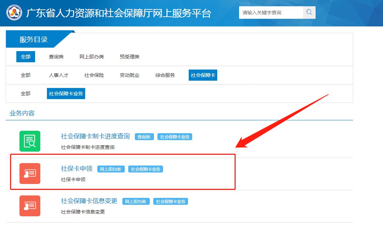Viewport: 383px width, 225px height.
Task: Type in the 请输入关键字查询 search field
Action: point(271,13)
